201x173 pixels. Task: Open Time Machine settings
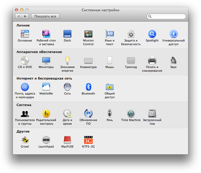[x=130, y=114]
